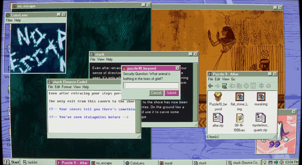
Task: Select the flat_stone_L.img file icon
Action: [240, 97]
